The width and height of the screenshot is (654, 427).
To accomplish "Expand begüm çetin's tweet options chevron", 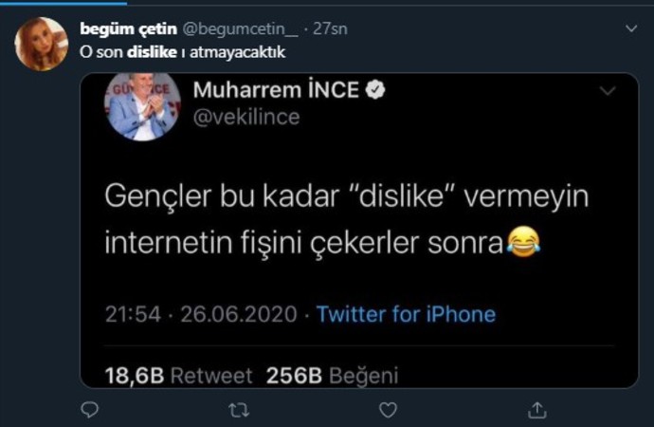I will click(632, 29).
